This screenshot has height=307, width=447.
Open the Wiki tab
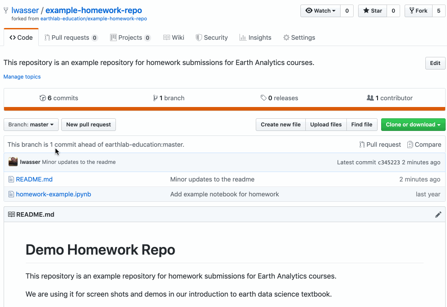pyautogui.click(x=174, y=37)
